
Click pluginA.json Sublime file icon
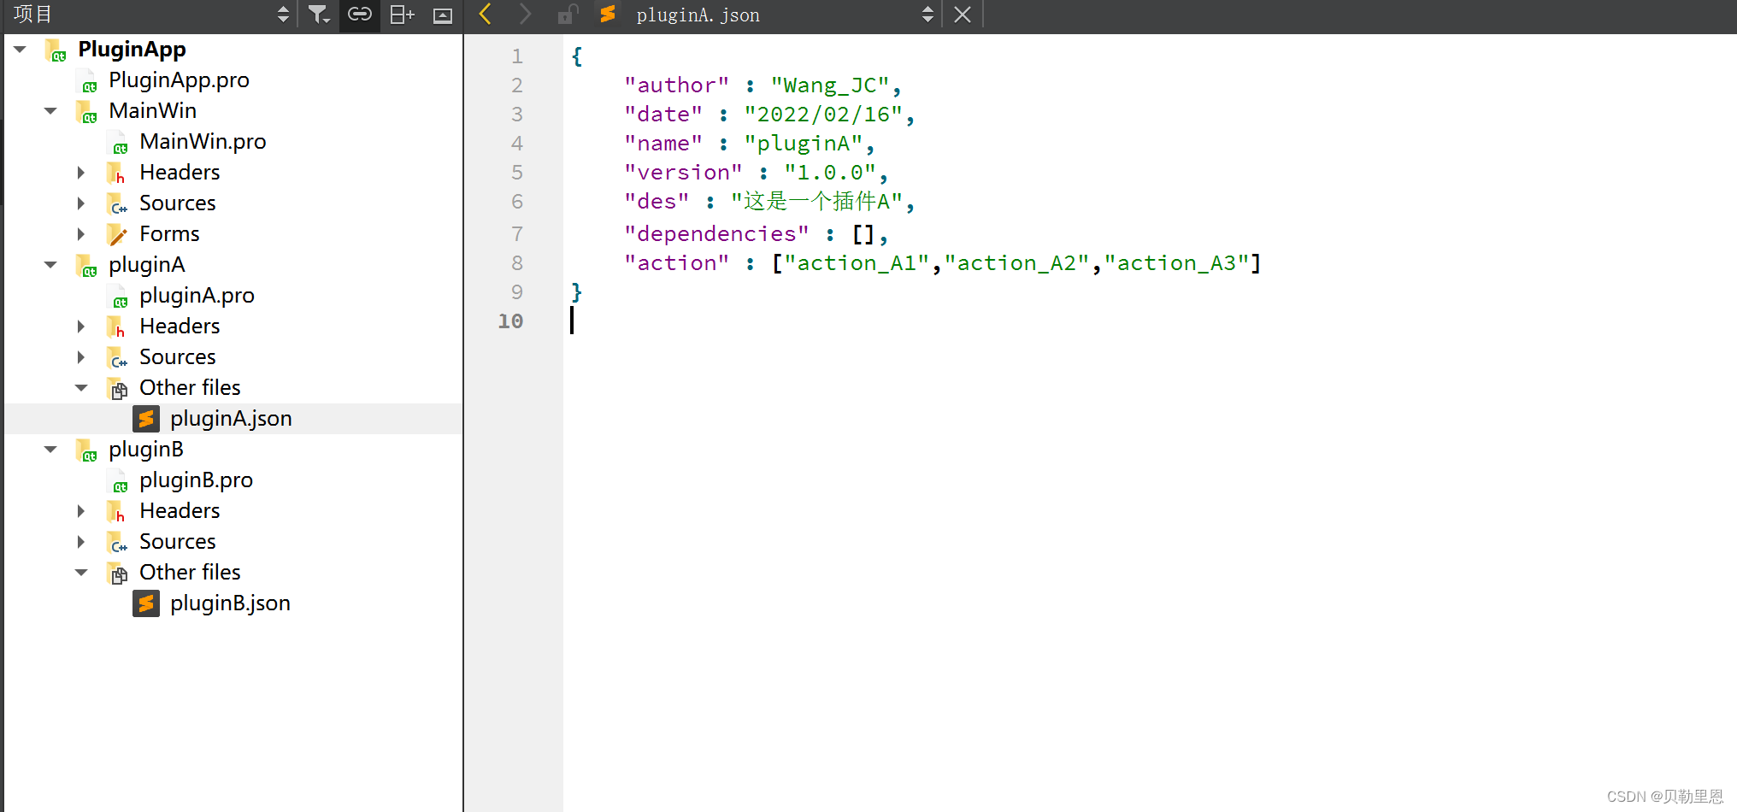coord(146,419)
